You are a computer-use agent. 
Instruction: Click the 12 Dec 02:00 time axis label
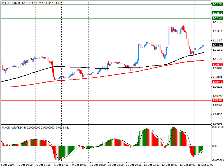(151, 165)
